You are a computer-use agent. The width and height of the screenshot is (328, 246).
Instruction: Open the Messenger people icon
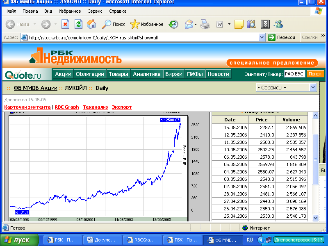coord(279,24)
